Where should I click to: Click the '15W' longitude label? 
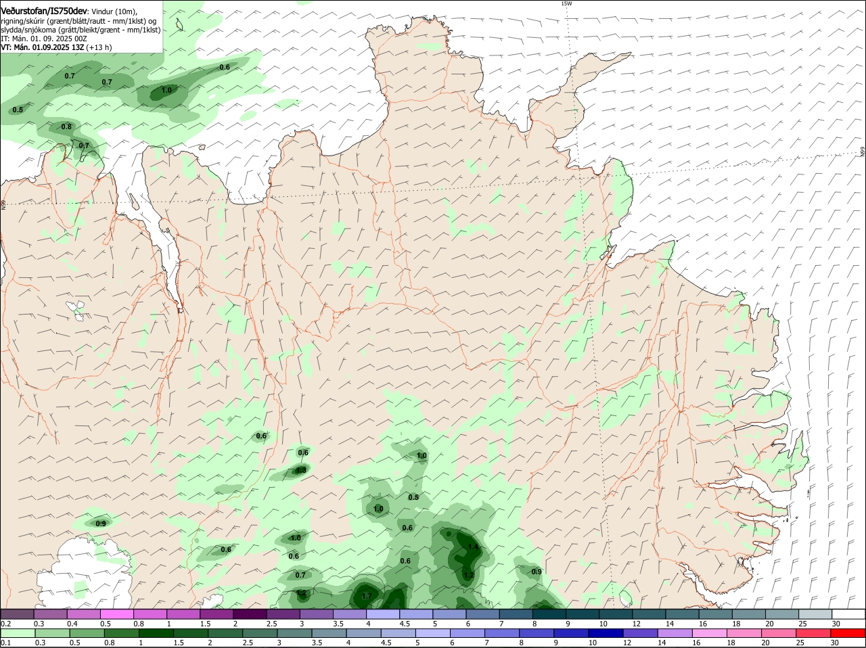(x=566, y=3)
